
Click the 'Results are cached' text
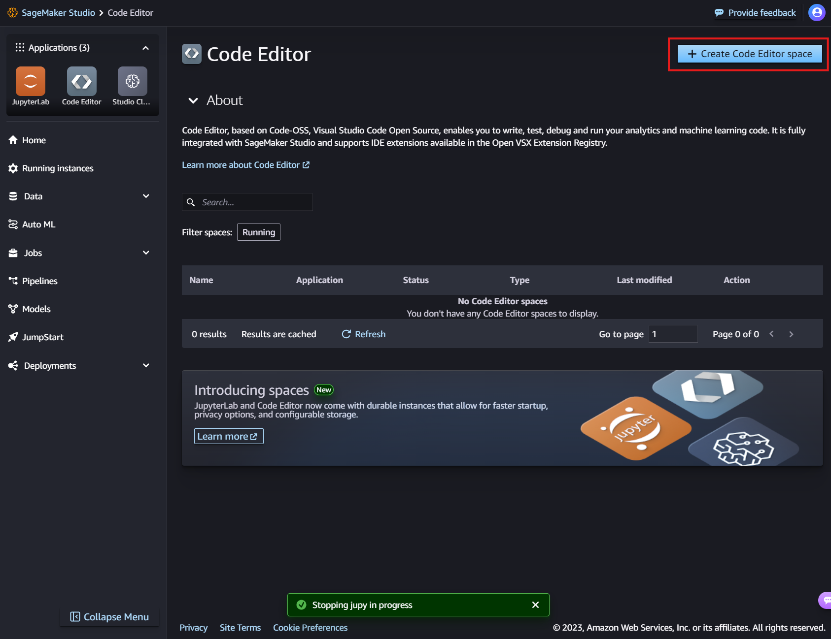point(279,334)
